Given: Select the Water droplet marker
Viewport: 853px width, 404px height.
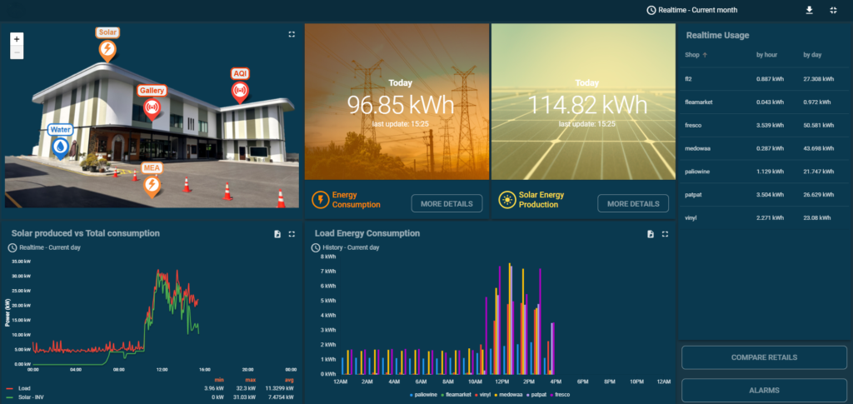Looking at the screenshot, I should pyautogui.click(x=60, y=147).
